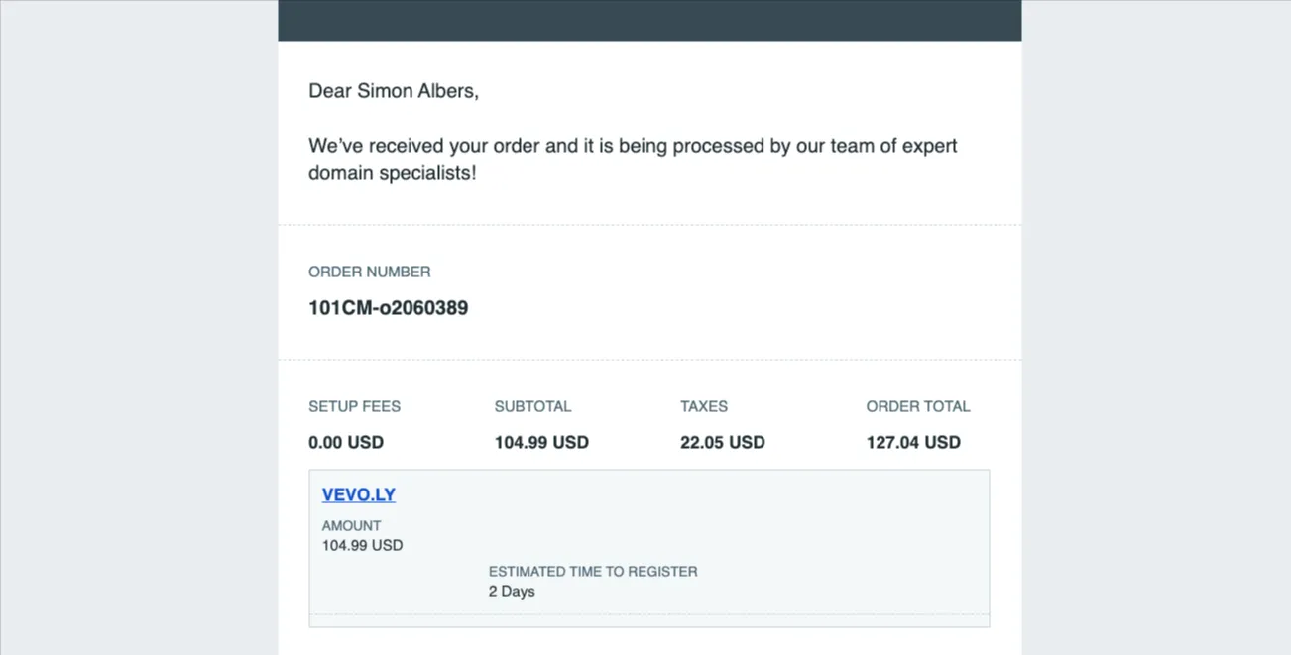The image size is (1291, 655).
Task: Select the ORDER TOTAL heading
Action: (x=918, y=406)
